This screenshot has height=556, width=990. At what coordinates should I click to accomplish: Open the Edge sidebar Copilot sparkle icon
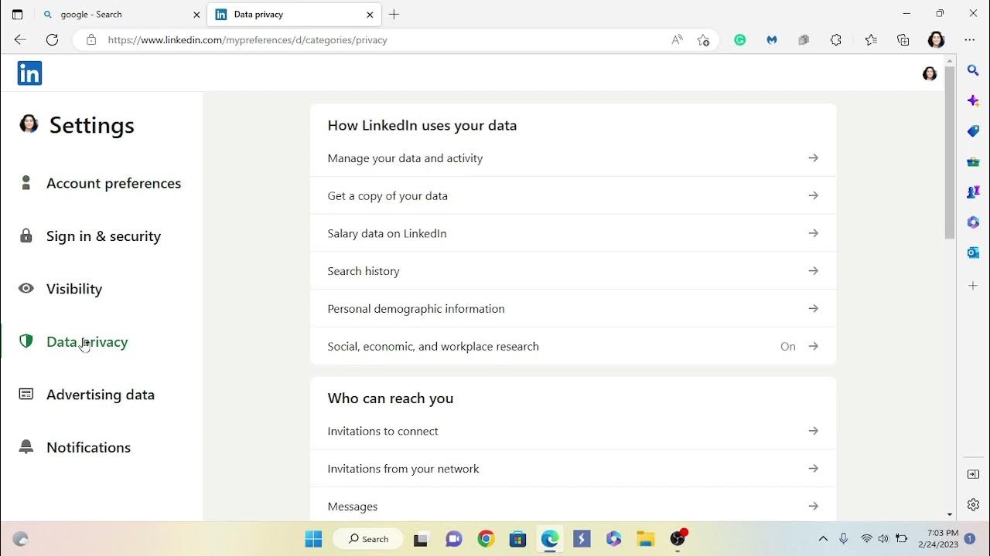tap(974, 100)
